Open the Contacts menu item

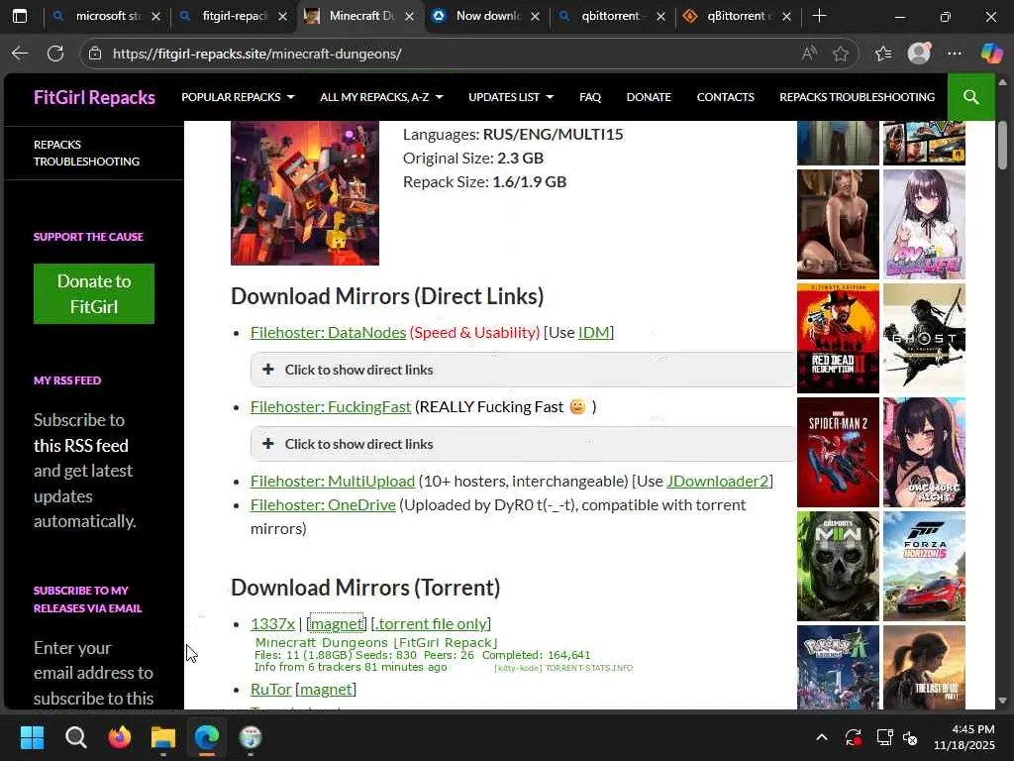pyautogui.click(x=726, y=97)
